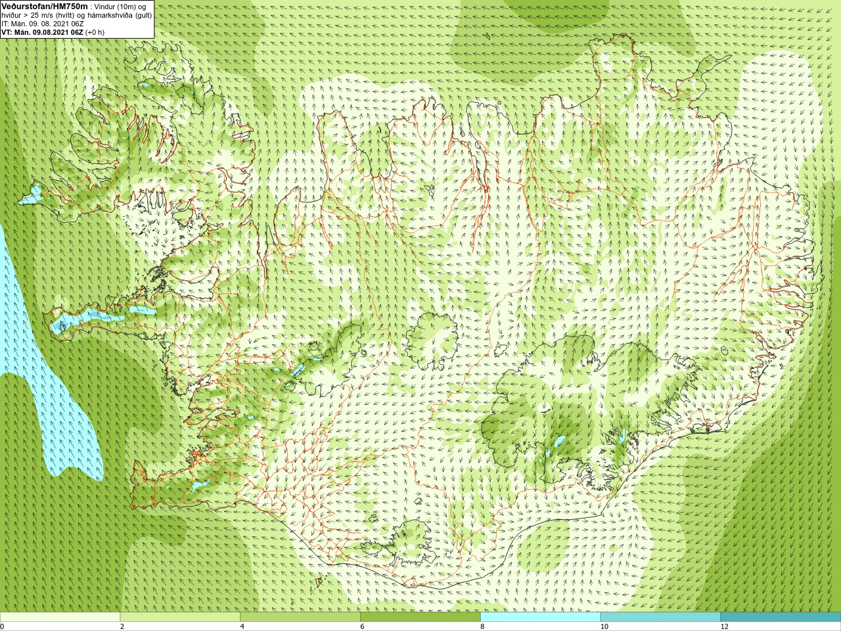841x631 pixels.
Task: Select the 10–12 m/s turquoise legend band
Action: [x=660, y=617]
